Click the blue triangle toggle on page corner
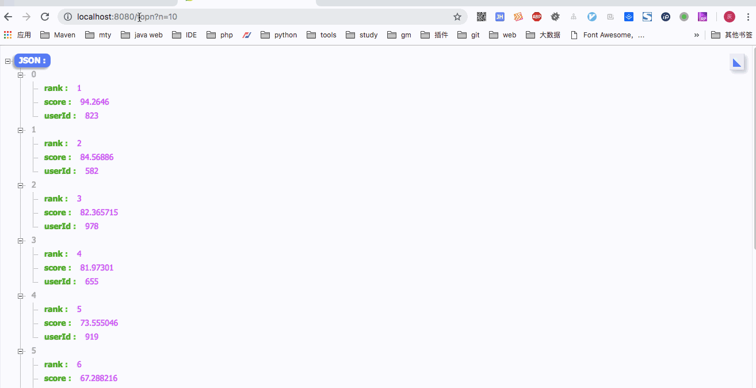Screen dimensions: 756x388 737,63
